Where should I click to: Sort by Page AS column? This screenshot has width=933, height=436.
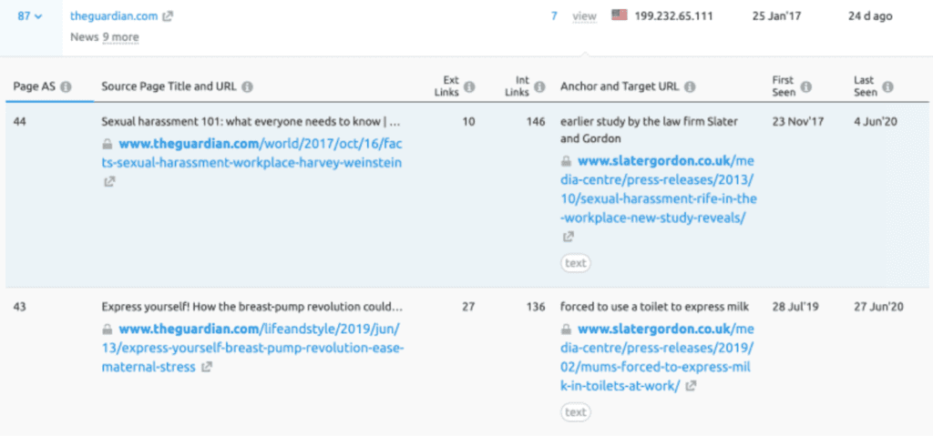[34, 86]
